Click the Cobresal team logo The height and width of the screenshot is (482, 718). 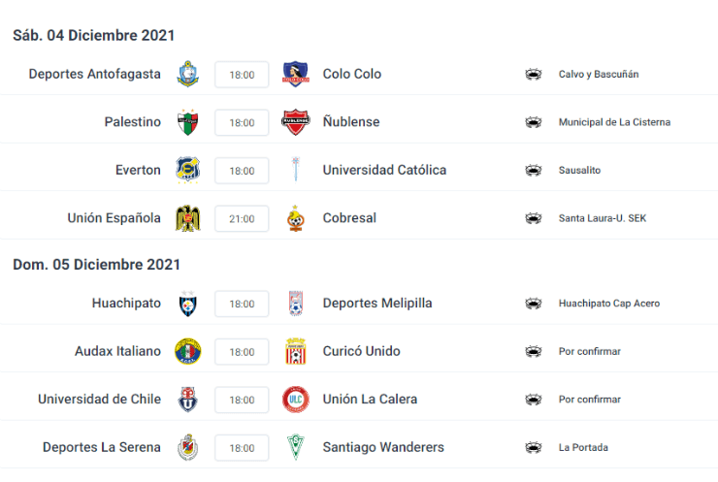tap(295, 218)
